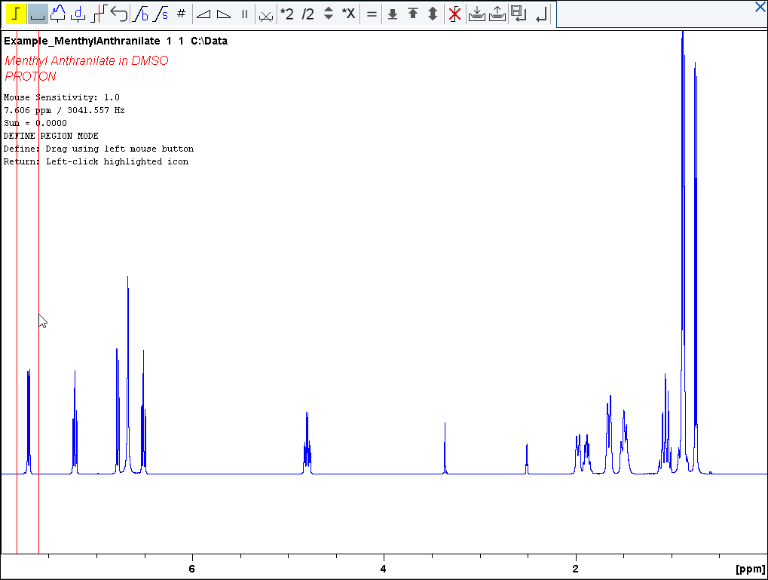Click the '[ppm]' axis unit label
Image resolution: width=768 pixels, height=580 pixels.
pos(751,569)
